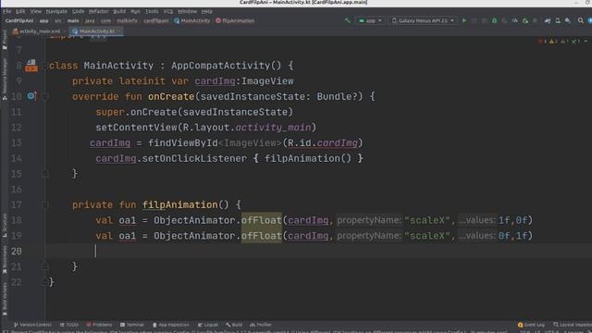
Task: Click the MainActivity breadcrumb class icon
Action: tap(177, 20)
